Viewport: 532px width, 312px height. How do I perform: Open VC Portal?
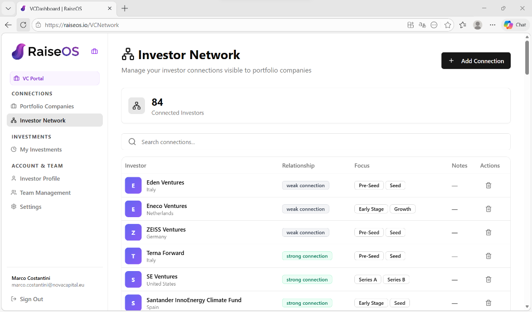[55, 78]
